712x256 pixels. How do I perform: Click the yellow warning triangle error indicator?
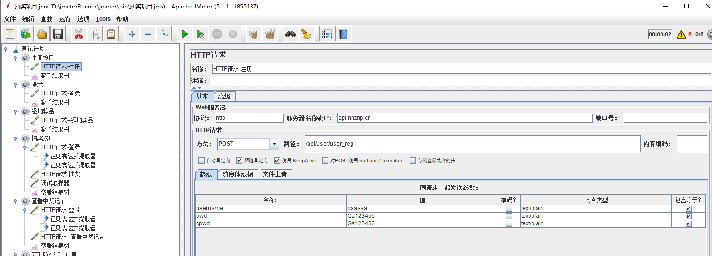[x=681, y=34]
